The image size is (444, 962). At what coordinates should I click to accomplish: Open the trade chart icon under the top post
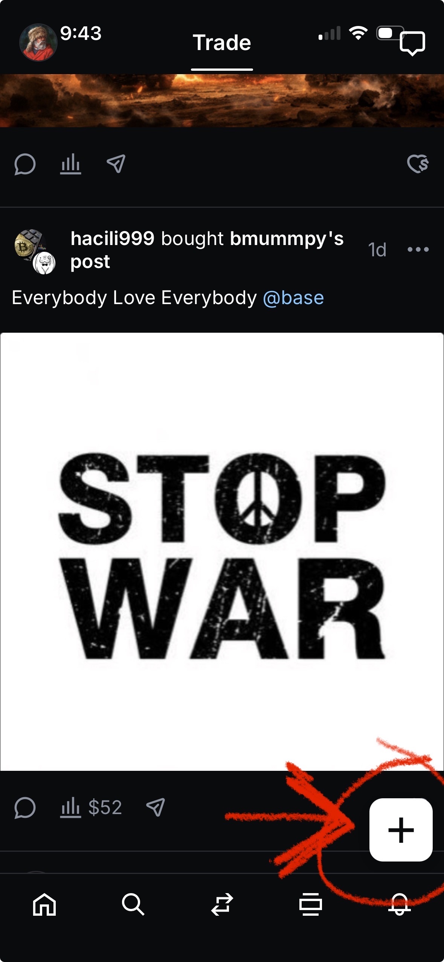click(70, 164)
